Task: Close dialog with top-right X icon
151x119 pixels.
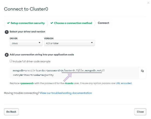Action: pyautogui.click(x=148, y=3)
